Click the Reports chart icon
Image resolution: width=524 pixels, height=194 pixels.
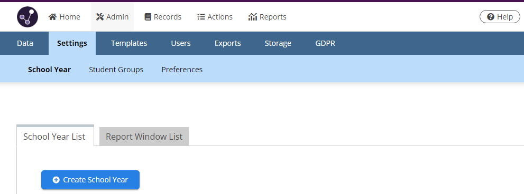coord(253,17)
